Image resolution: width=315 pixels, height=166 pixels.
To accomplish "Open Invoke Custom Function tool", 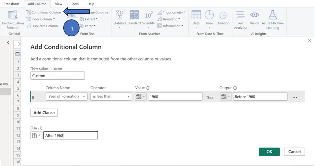I will [x=12, y=20].
